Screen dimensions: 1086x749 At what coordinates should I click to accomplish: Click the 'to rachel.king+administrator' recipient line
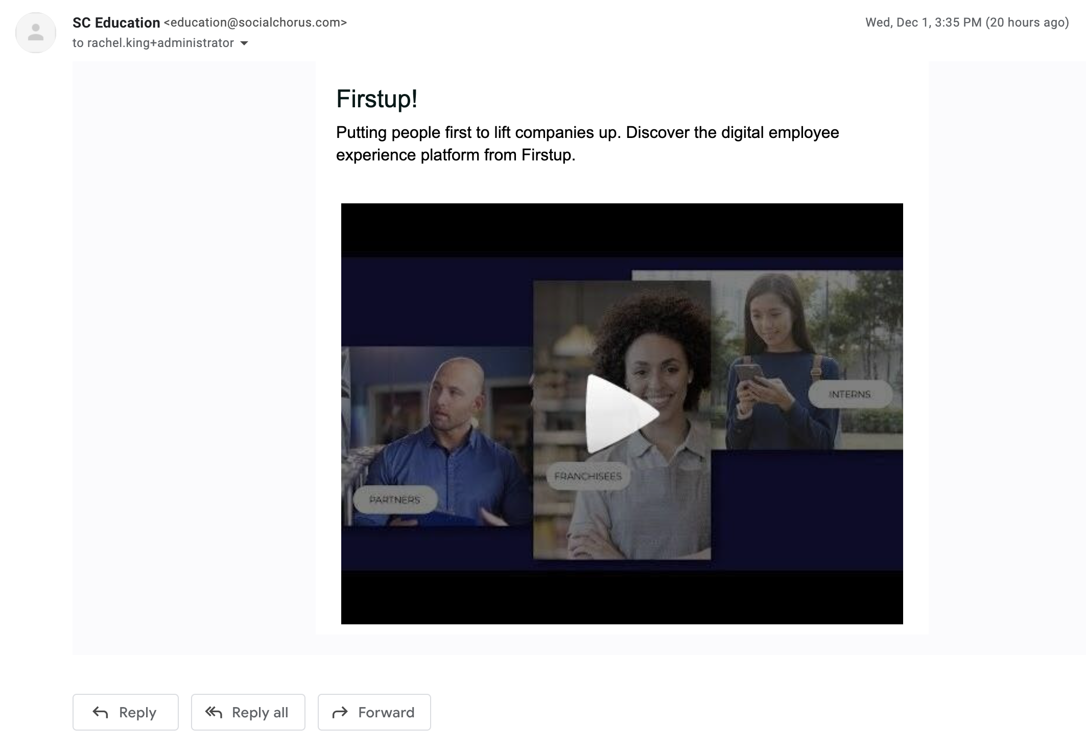click(x=153, y=43)
